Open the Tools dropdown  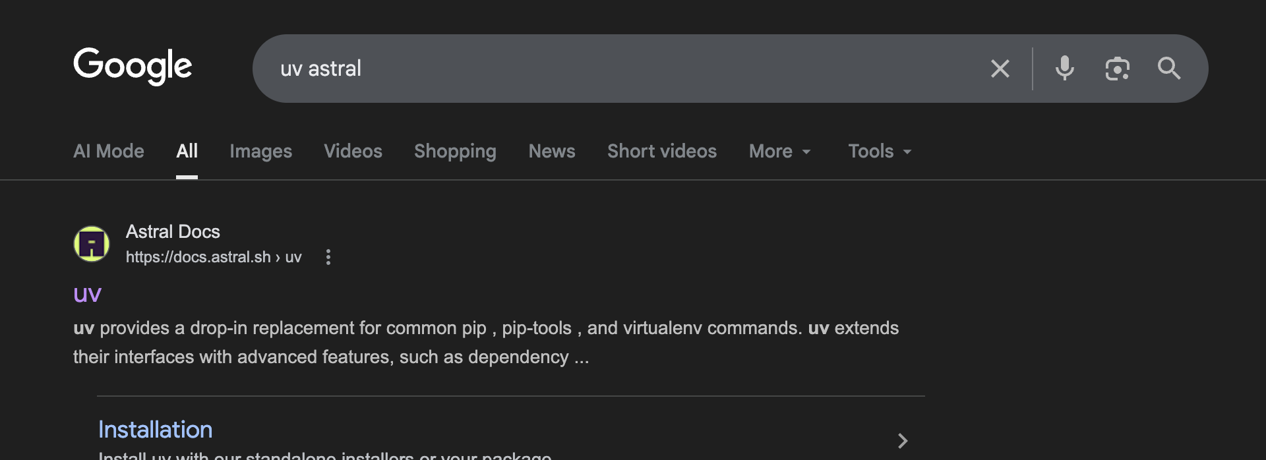[880, 152]
